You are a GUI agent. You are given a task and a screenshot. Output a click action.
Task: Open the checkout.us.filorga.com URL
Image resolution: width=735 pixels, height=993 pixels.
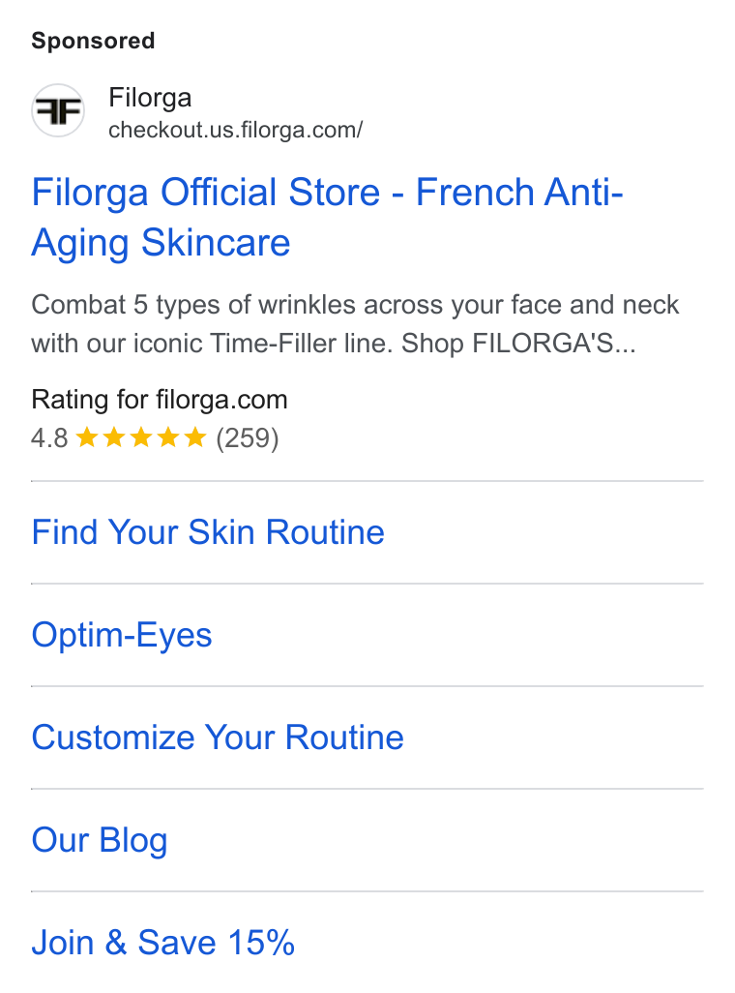(236, 130)
